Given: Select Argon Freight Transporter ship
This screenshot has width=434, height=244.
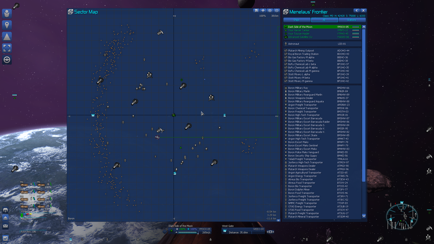Looking at the screenshot, I should tap(323, 105).
